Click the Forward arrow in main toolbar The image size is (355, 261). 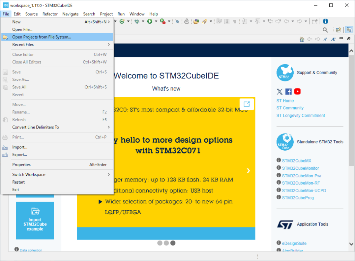[299, 21]
